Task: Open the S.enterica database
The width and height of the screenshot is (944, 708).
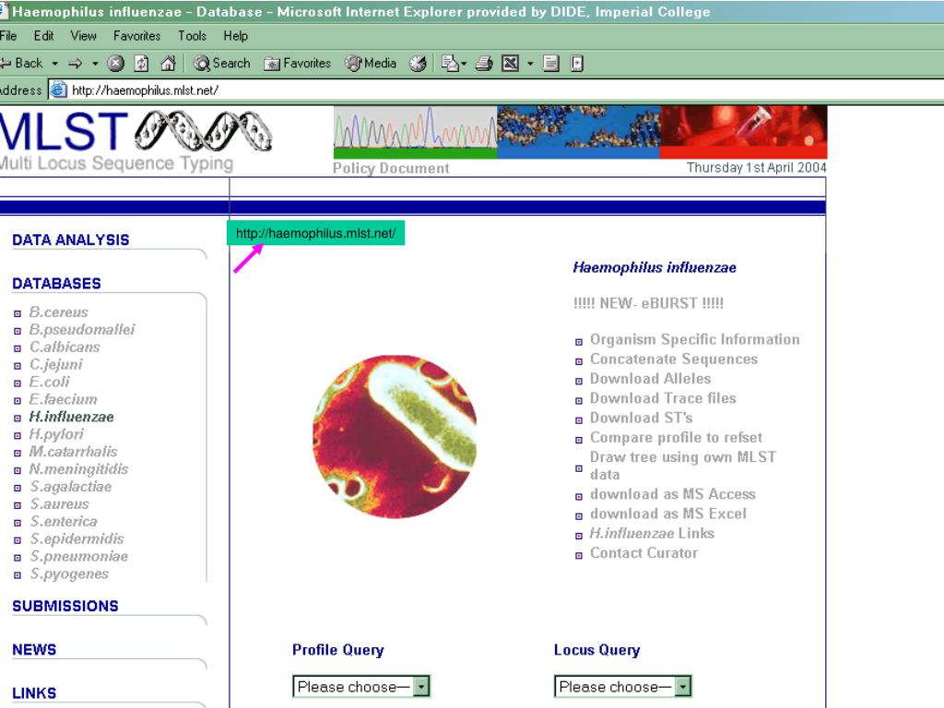Action: [x=64, y=522]
